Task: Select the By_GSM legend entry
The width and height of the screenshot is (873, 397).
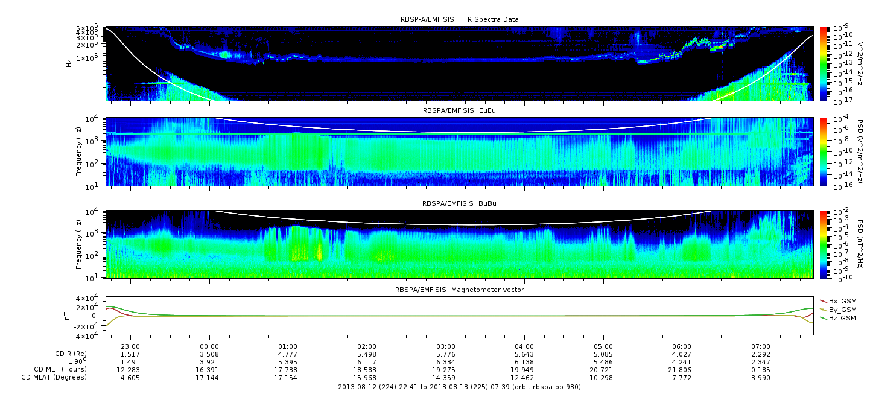Action: click(838, 309)
